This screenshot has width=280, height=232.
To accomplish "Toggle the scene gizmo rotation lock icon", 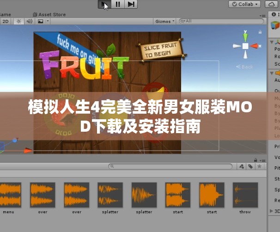I will tap(260, 32).
